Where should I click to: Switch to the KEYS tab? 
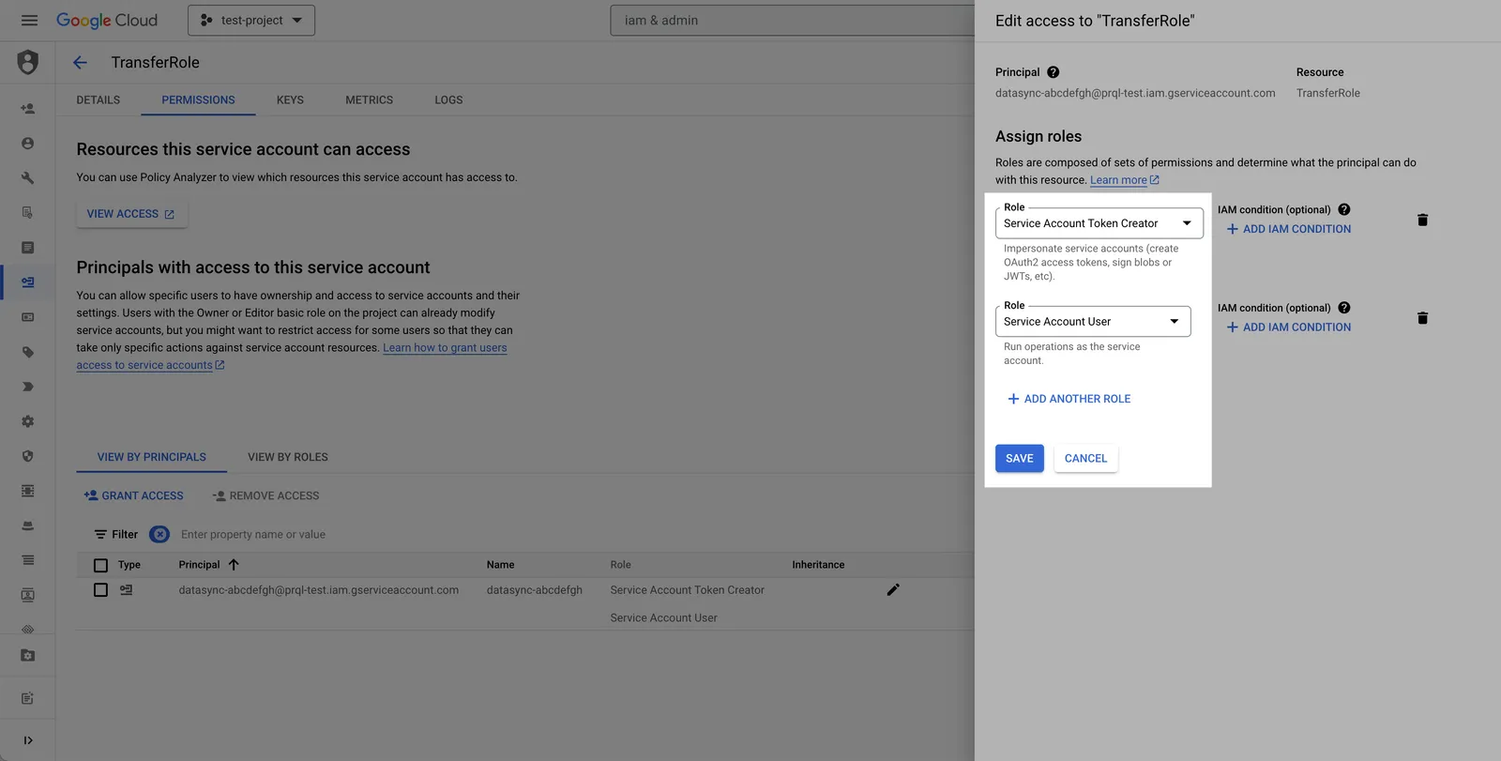pyautogui.click(x=290, y=99)
